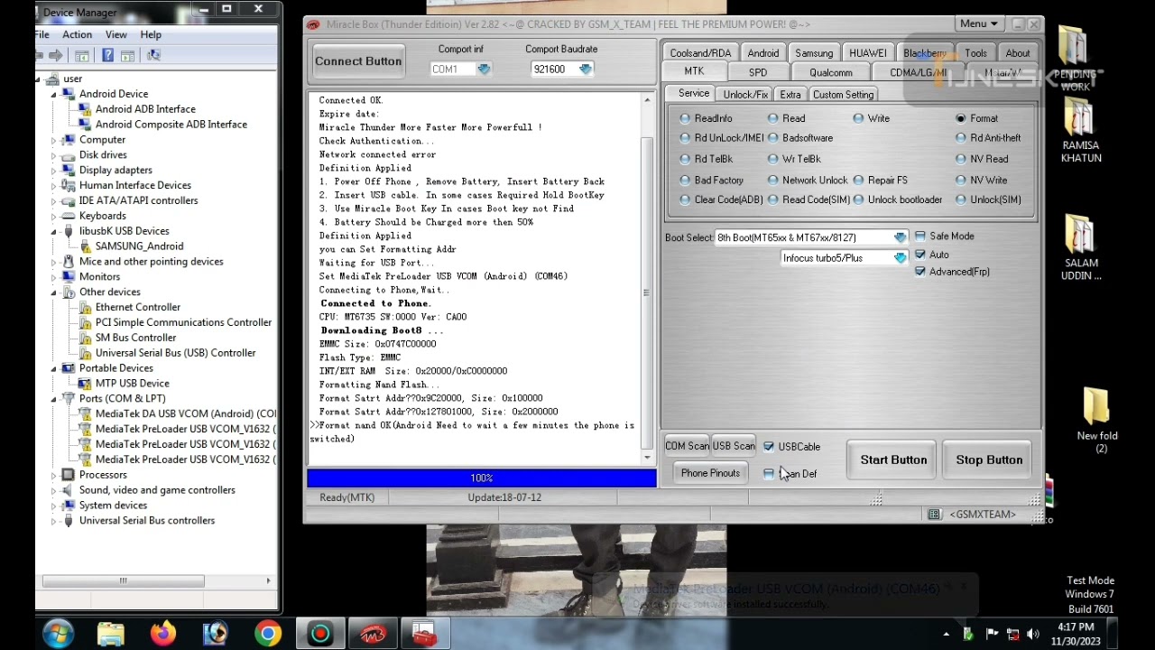Click the Ethernet Controller unknown device icon

pyautogui.click(x=85, y=307)
